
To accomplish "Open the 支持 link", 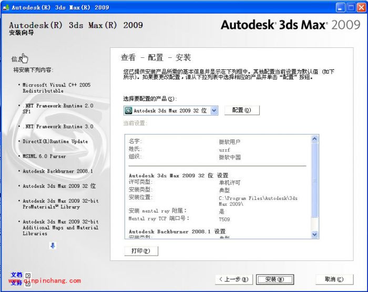I will pyautogui.click(x=17, y=283).
